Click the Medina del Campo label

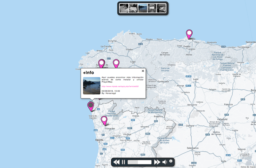click(x=216, y=133)
